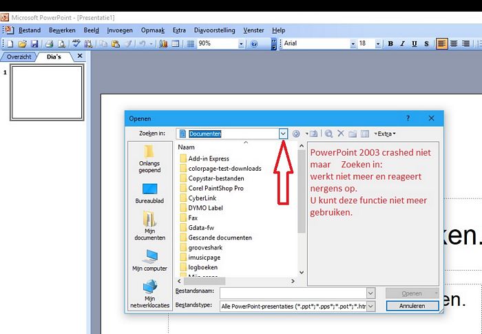Open the undo history dropdown arrow
The image size is (482, 334).
151,43
